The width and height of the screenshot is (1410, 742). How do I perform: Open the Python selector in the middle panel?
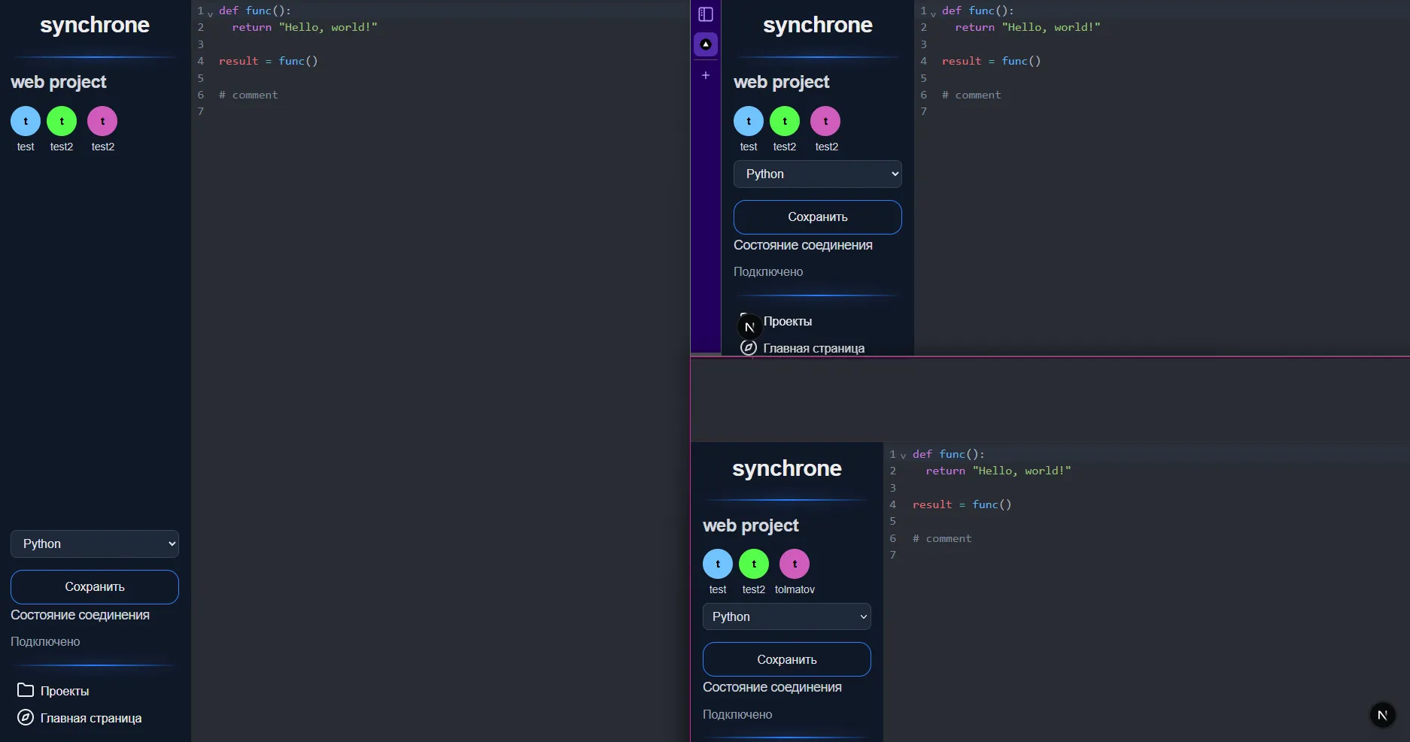coord(817,174)
